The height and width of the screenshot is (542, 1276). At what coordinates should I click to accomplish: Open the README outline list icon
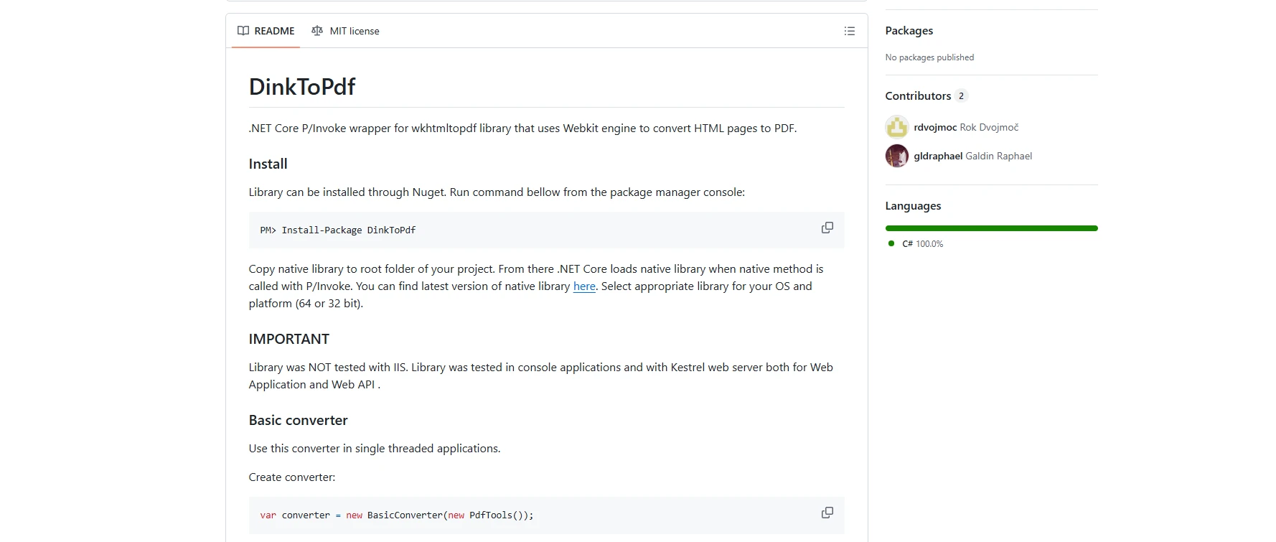(x=849, y=31)
